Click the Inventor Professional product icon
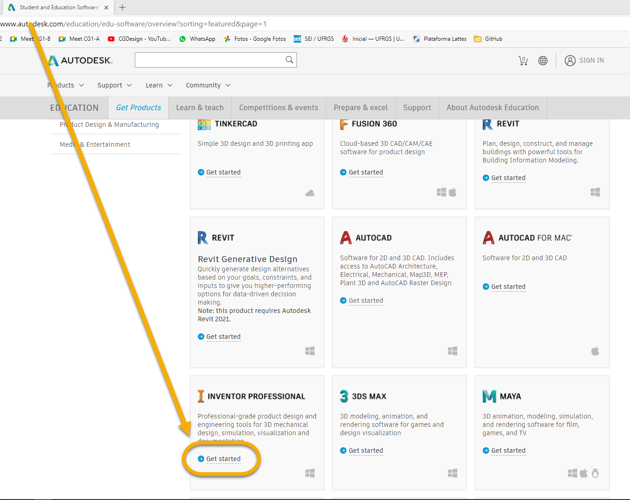This screenshot has height=500, width=630. point(201,396)
